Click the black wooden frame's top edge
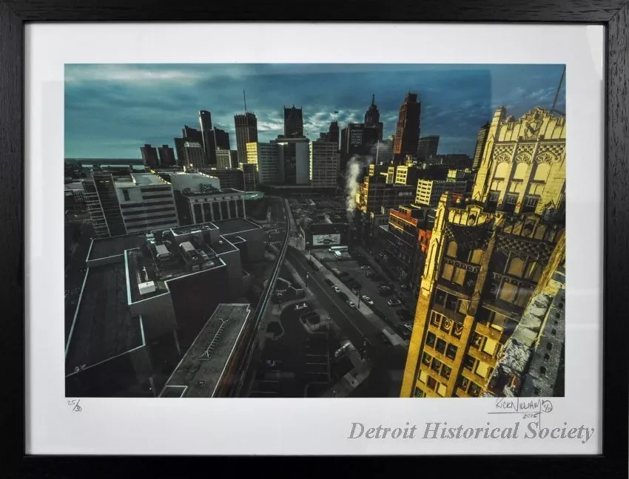Screen dimensions: 629x479 coord(314,9)
